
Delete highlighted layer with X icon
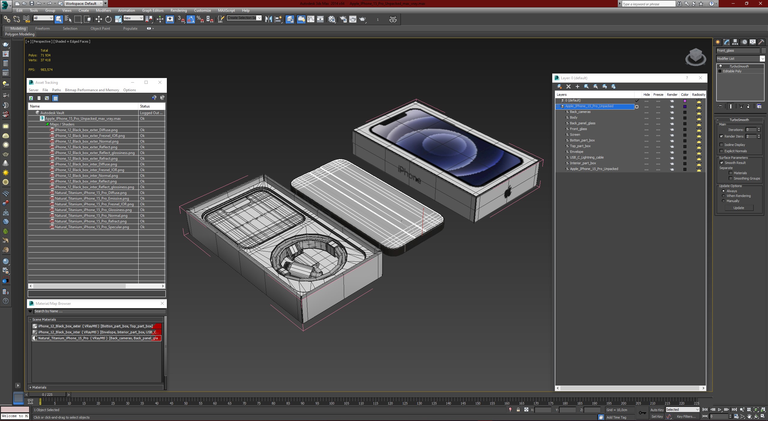[568, 86]
